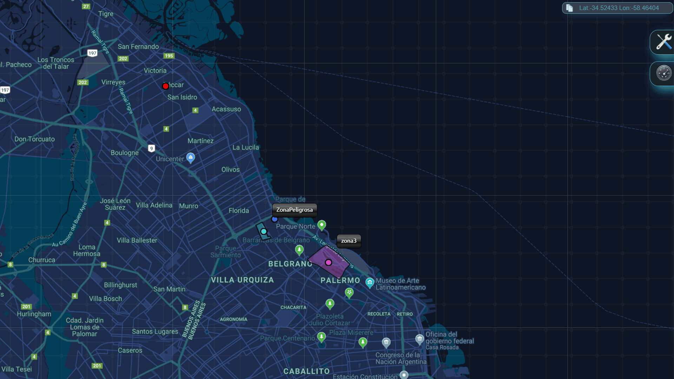Click the Parque Norte green pin
The height and width of the screenshot is (379, 674).
(322, 225)
